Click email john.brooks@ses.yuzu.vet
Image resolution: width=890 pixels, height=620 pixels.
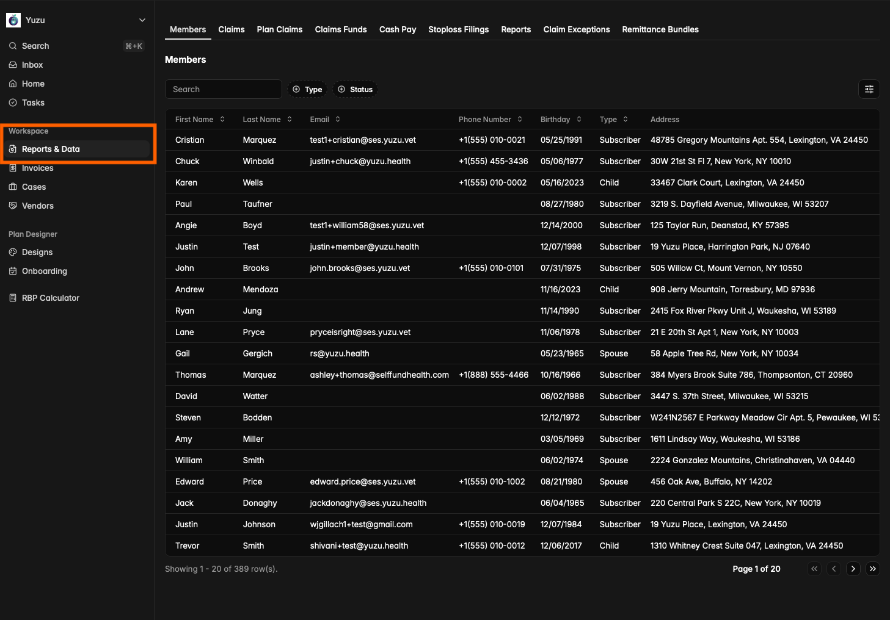click(360, 268)
